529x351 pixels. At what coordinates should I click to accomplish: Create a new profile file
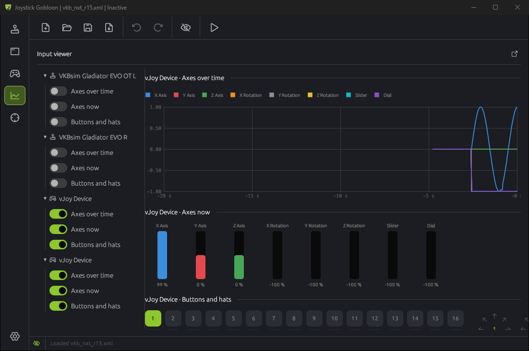click(46, 28)
